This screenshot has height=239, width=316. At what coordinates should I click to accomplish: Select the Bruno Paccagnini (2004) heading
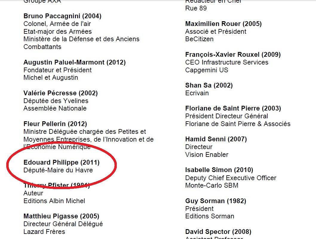62,16
